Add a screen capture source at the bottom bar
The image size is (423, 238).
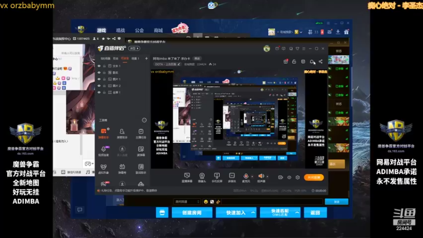pos(187,178)
